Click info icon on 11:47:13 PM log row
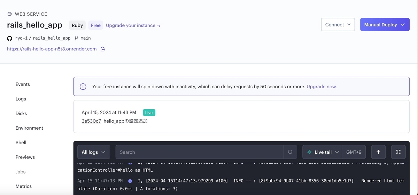Image resolution: width=418 pixels, height=195 pixels. 130,181
